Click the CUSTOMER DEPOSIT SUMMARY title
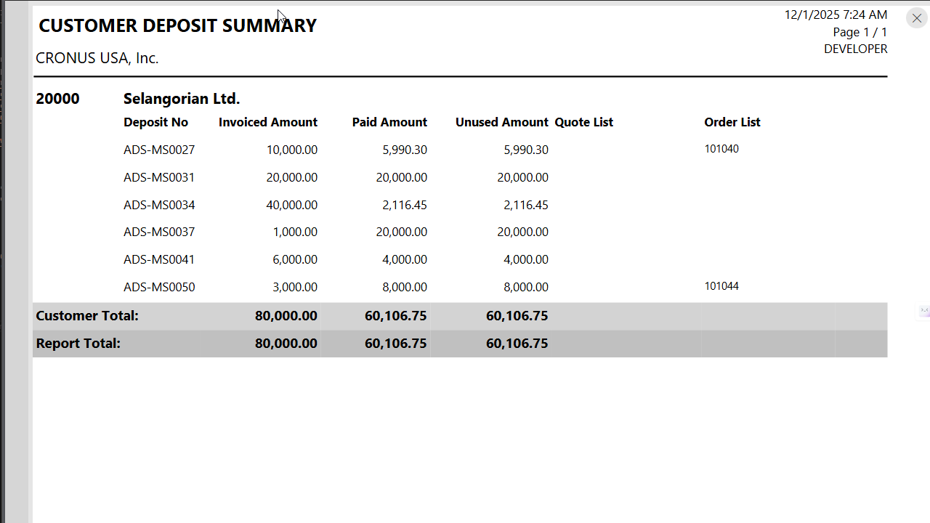The image size is (930, 523). [x=178, y=25]
